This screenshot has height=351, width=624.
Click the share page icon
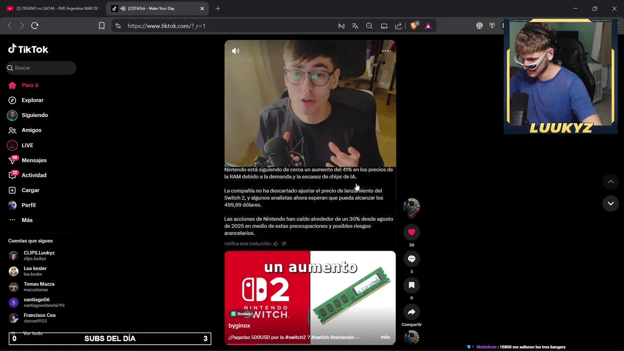point(398,26)
